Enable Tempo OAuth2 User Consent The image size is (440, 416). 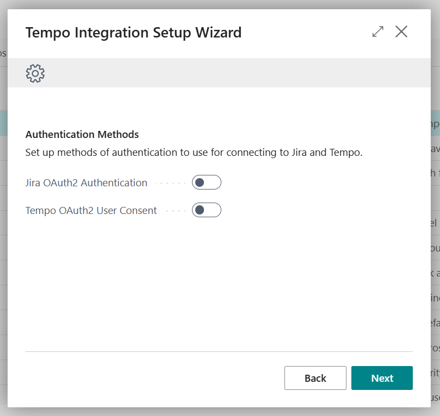click(x=207, y=210)
